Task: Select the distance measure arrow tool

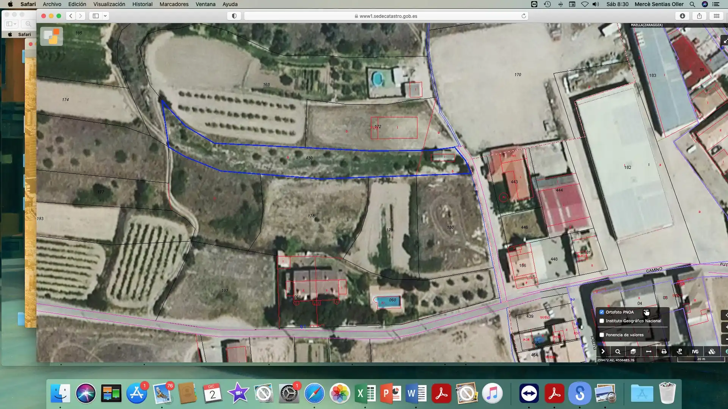Action: point(649,351)
